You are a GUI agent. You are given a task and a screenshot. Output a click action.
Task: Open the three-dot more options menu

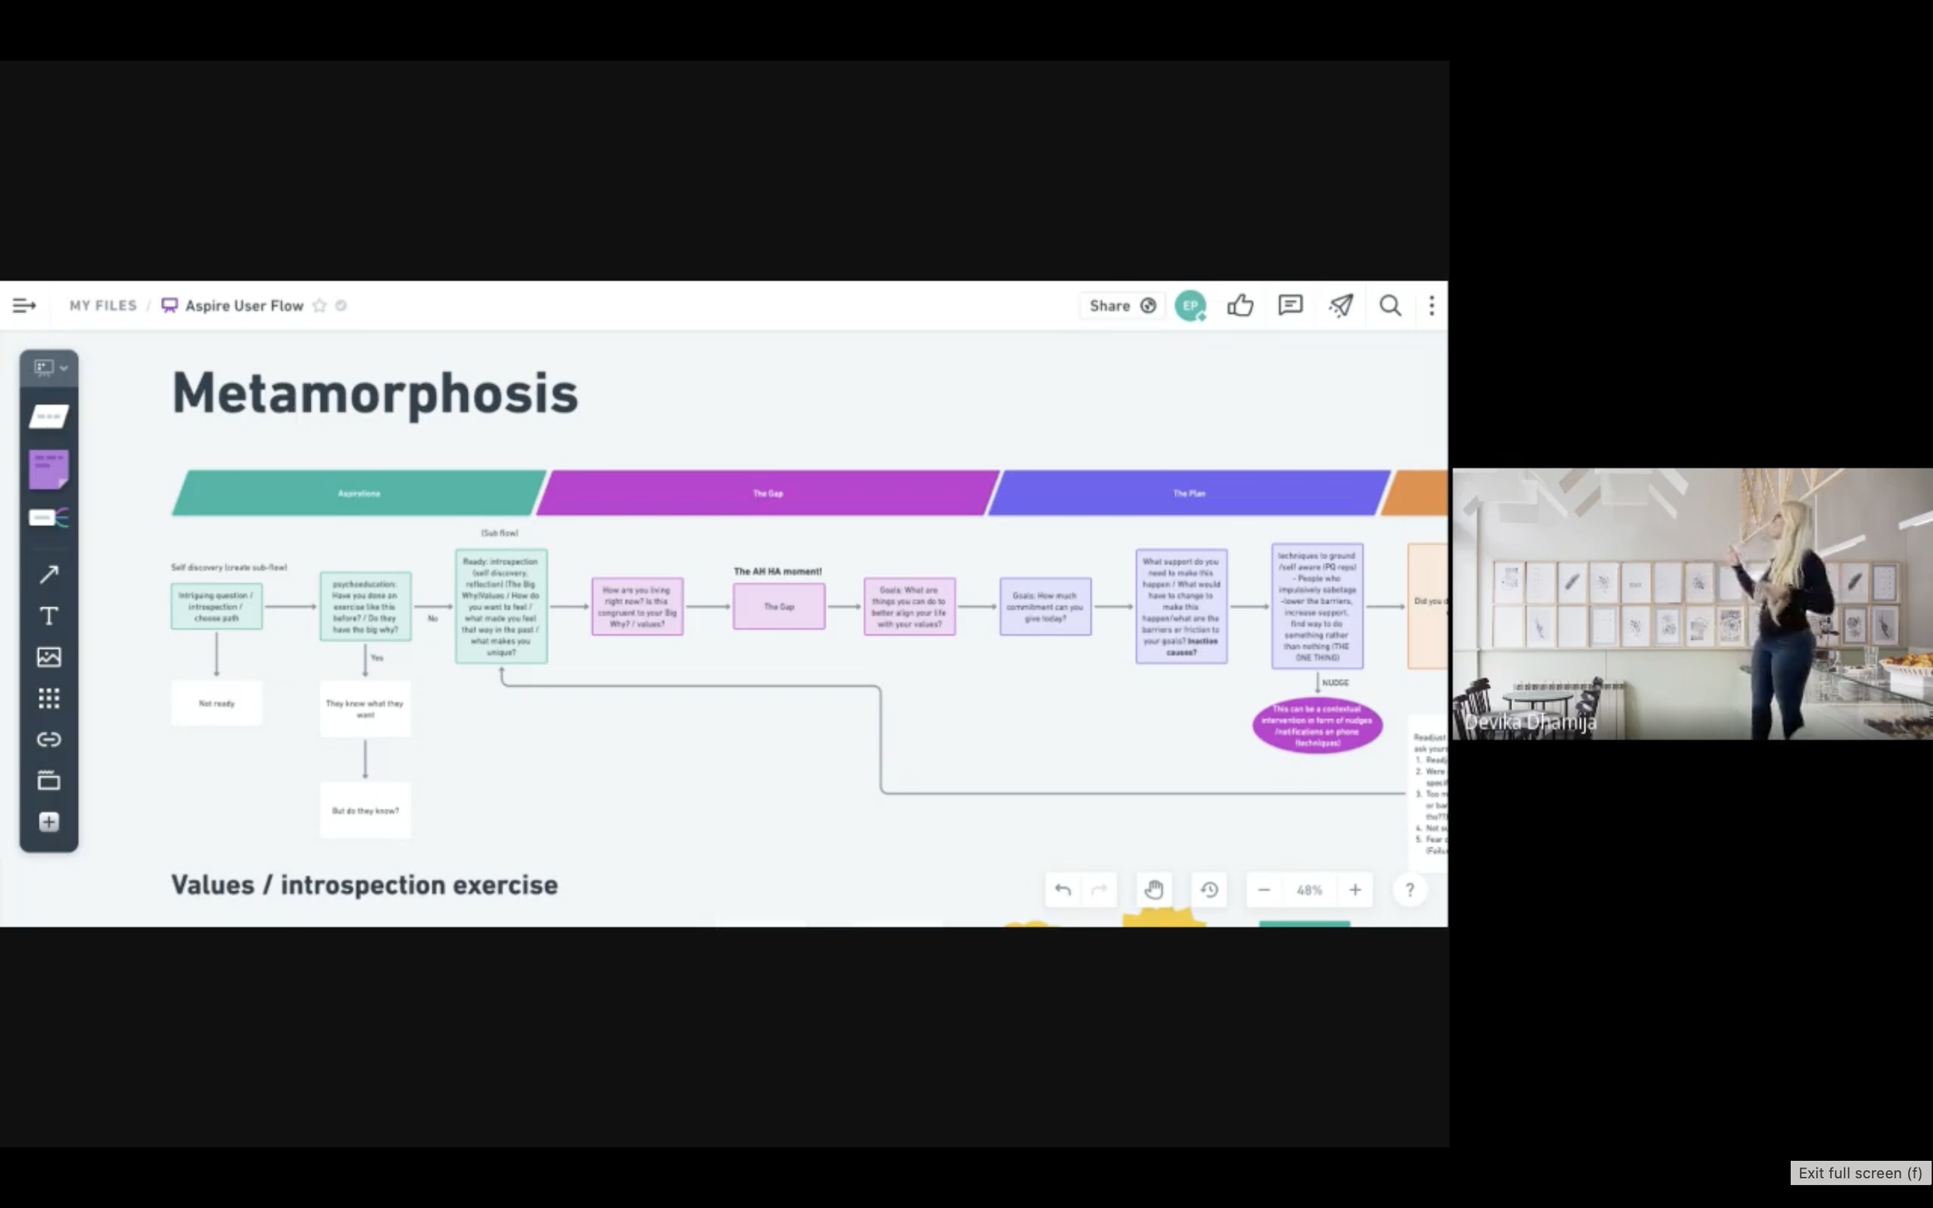point(1431,305)
